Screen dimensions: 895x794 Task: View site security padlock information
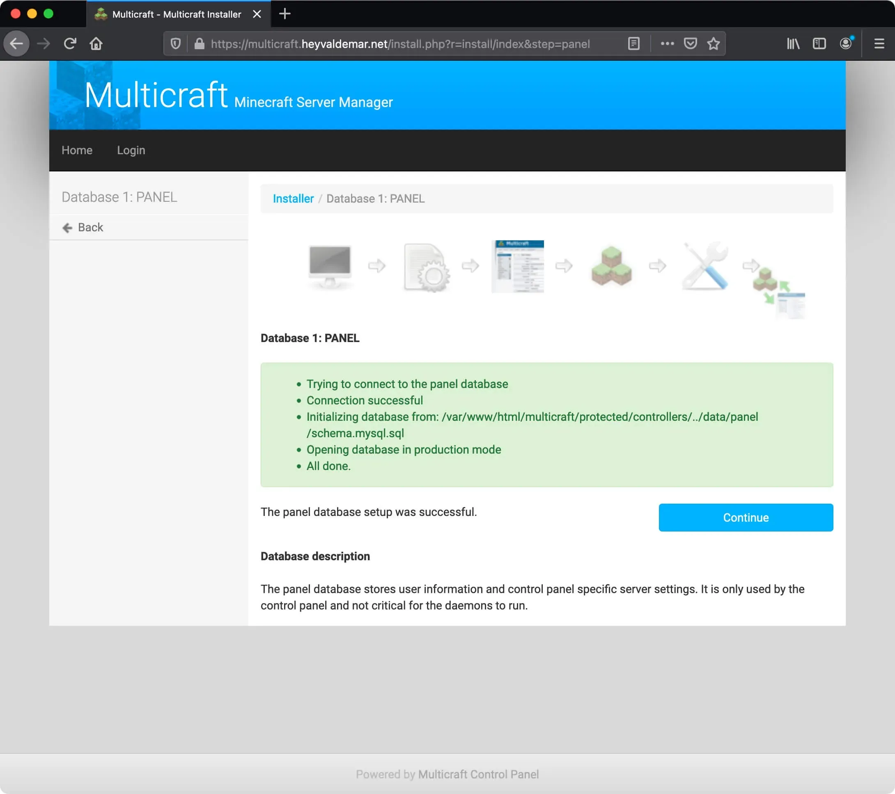199,44
